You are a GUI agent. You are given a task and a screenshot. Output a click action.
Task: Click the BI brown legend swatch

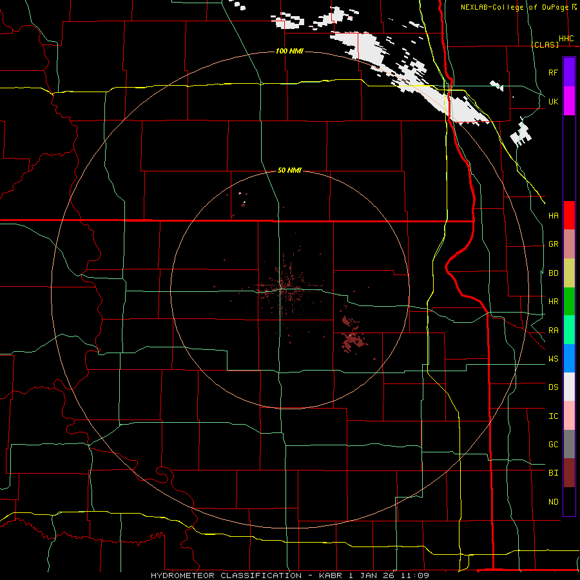tap(569, 473)
